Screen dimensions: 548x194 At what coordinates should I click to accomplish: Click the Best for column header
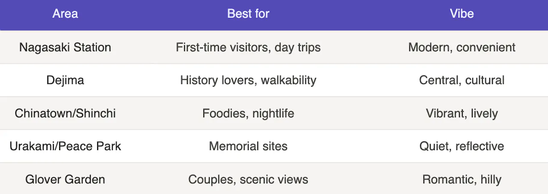pos(248,14)
